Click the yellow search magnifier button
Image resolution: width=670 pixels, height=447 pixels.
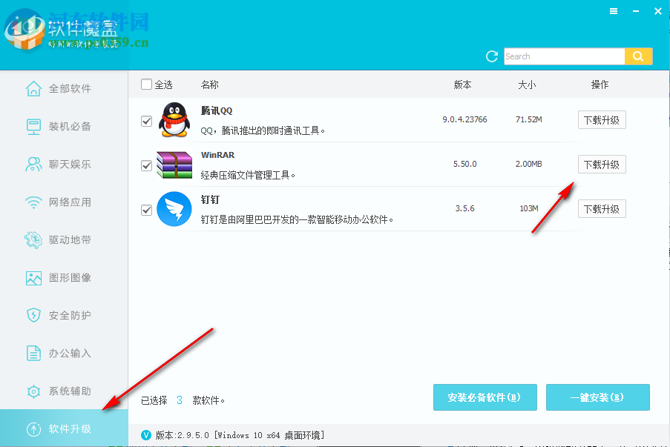[638, 56]
